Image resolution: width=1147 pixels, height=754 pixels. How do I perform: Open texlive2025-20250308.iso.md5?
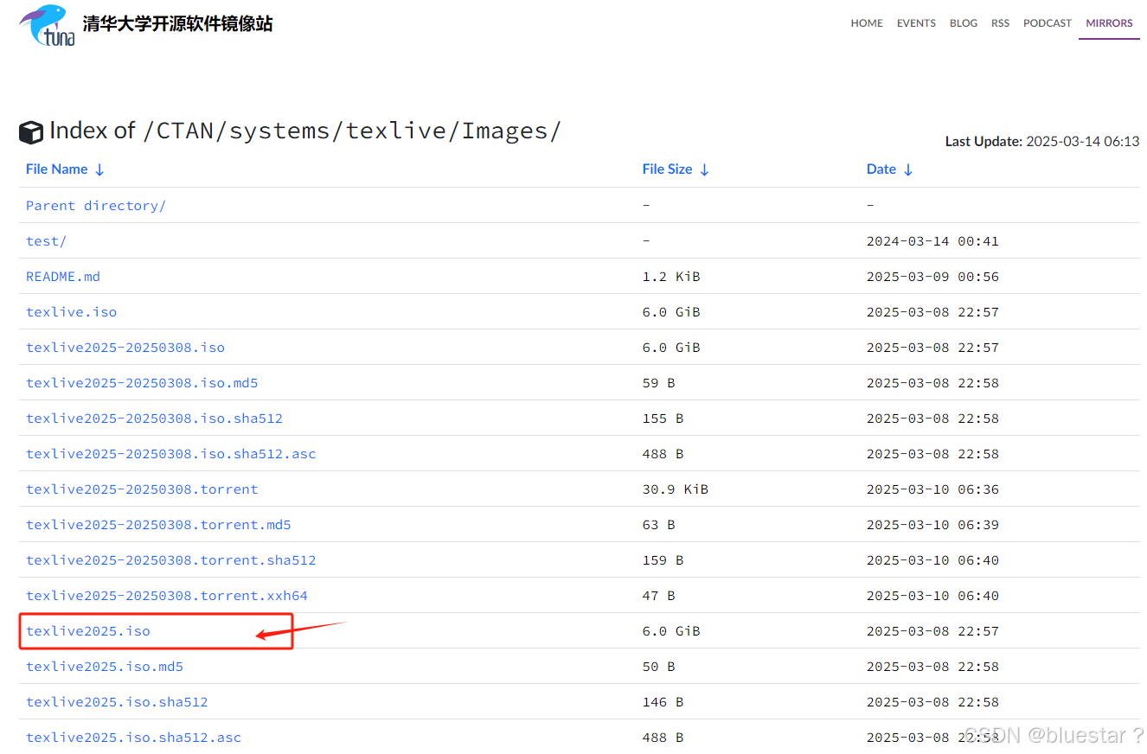point(142,383)
